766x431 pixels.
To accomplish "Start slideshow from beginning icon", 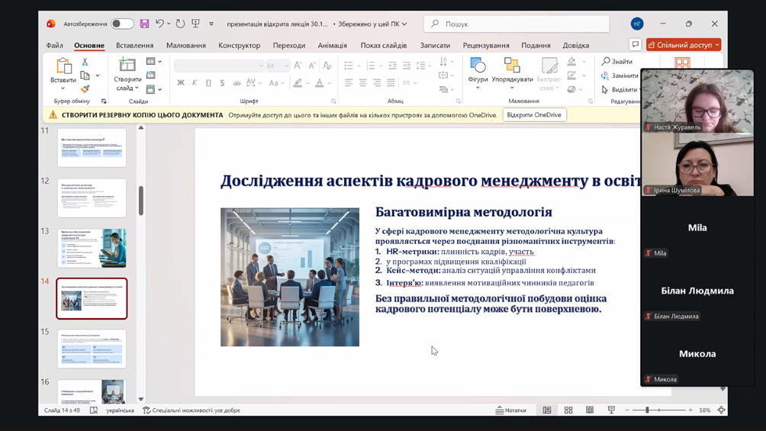I will click(195, 24).
